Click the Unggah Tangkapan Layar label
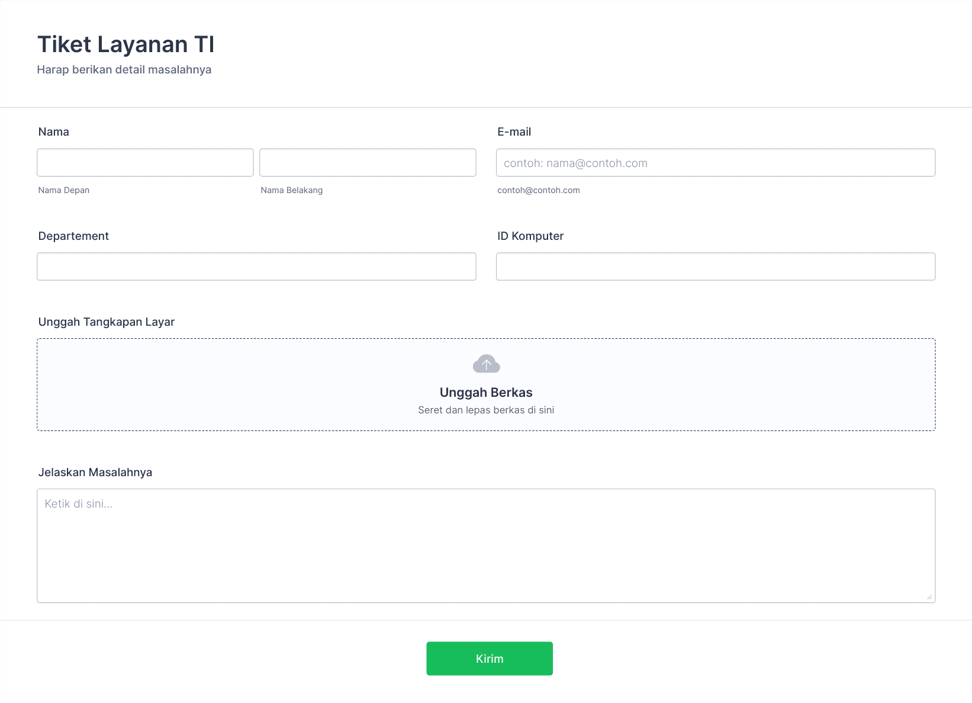972x703 pixels. coord(107,322)
